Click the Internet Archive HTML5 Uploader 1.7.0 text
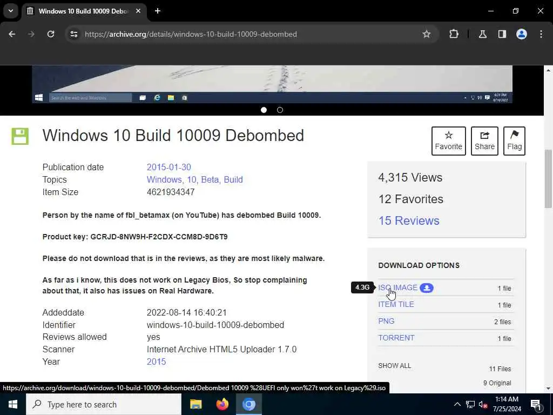 point(221,350)
